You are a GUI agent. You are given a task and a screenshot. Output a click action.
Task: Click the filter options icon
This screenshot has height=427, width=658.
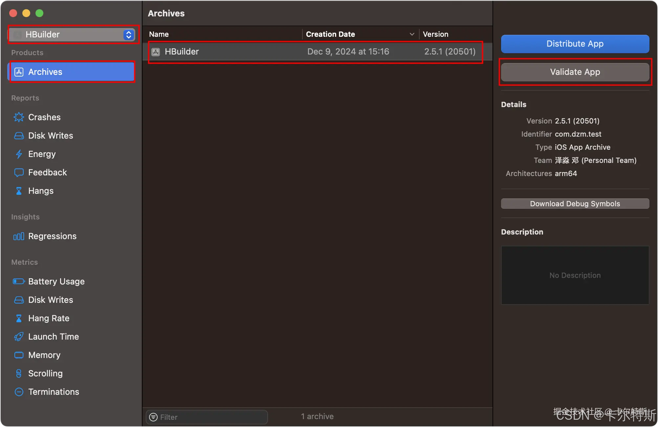pyautogui.click(x=153, y=417)
